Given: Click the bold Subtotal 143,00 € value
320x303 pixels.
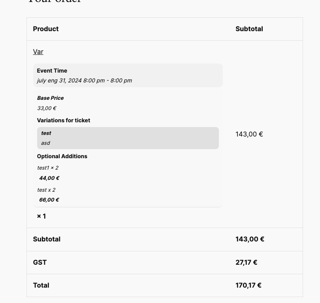Looking at the screenshot, I should point(250,239).
